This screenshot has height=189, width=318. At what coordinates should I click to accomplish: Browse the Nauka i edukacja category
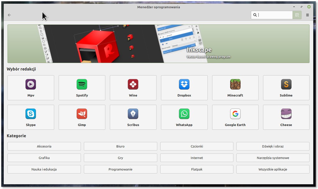44,169
